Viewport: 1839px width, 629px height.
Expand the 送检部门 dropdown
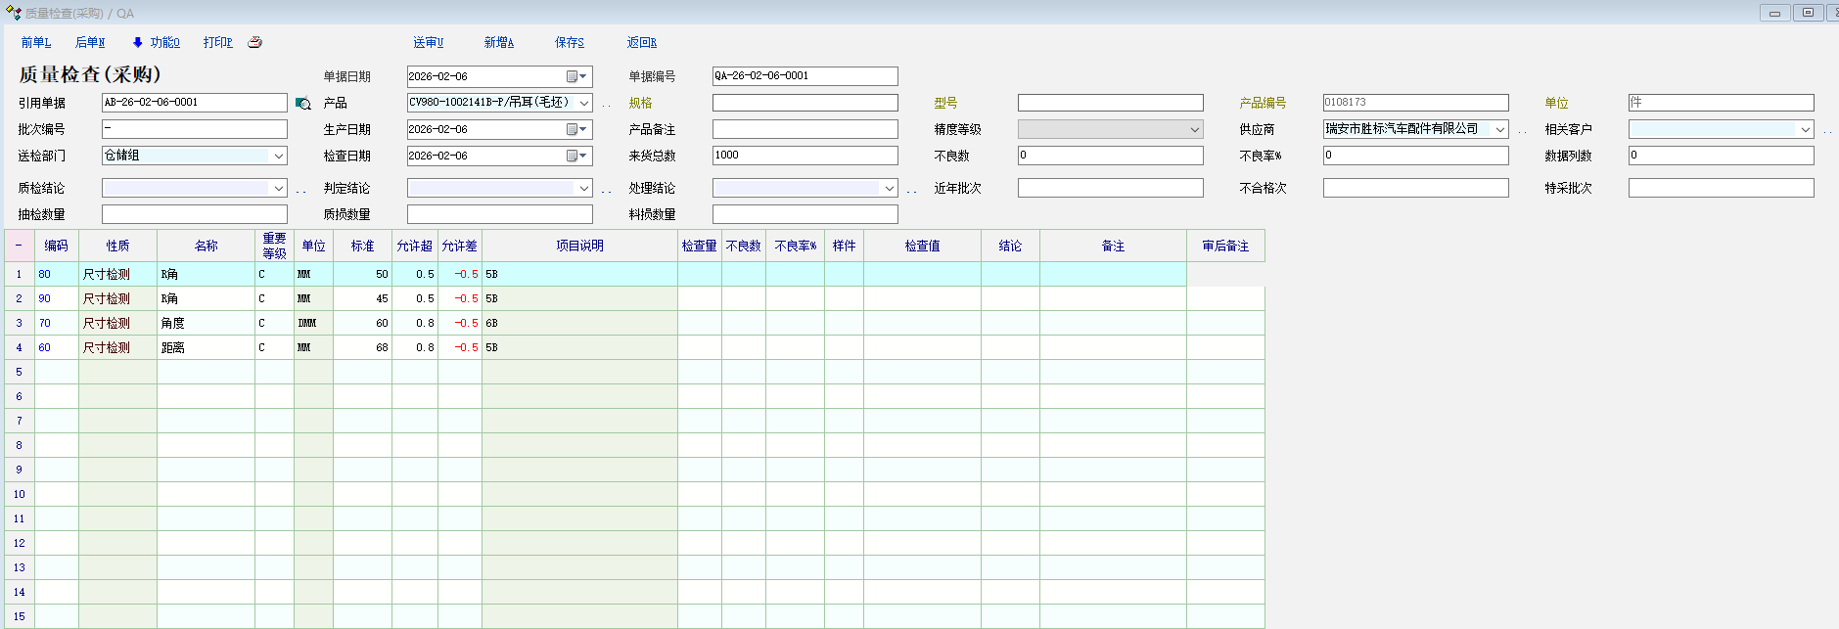point(279,156)
